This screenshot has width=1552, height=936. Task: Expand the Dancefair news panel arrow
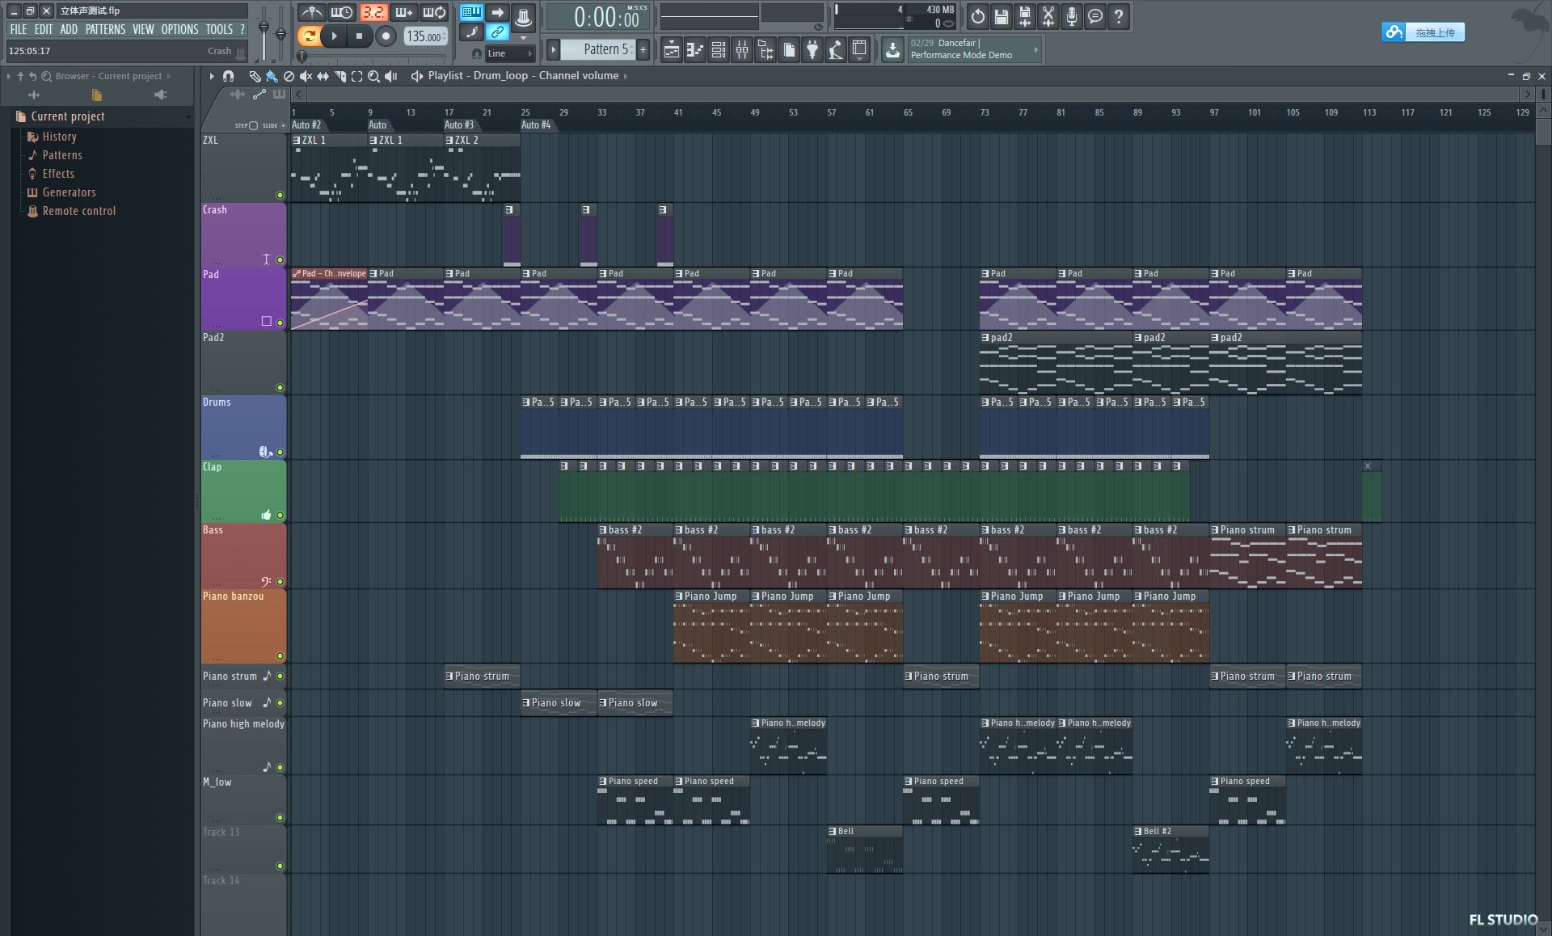(x=1035, y=50)
